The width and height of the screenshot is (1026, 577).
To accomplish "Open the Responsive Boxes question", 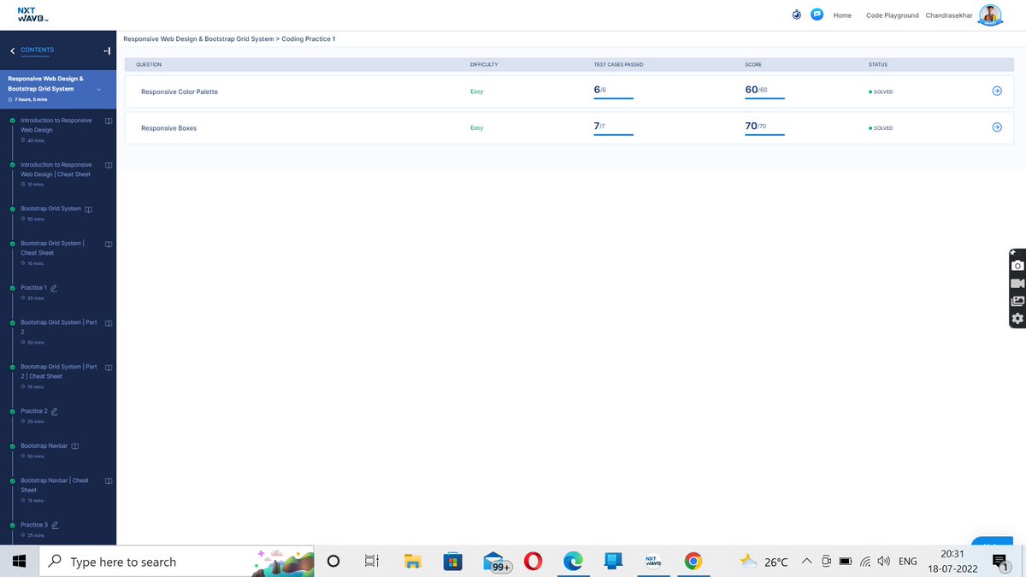I will [x=168, y=128].
